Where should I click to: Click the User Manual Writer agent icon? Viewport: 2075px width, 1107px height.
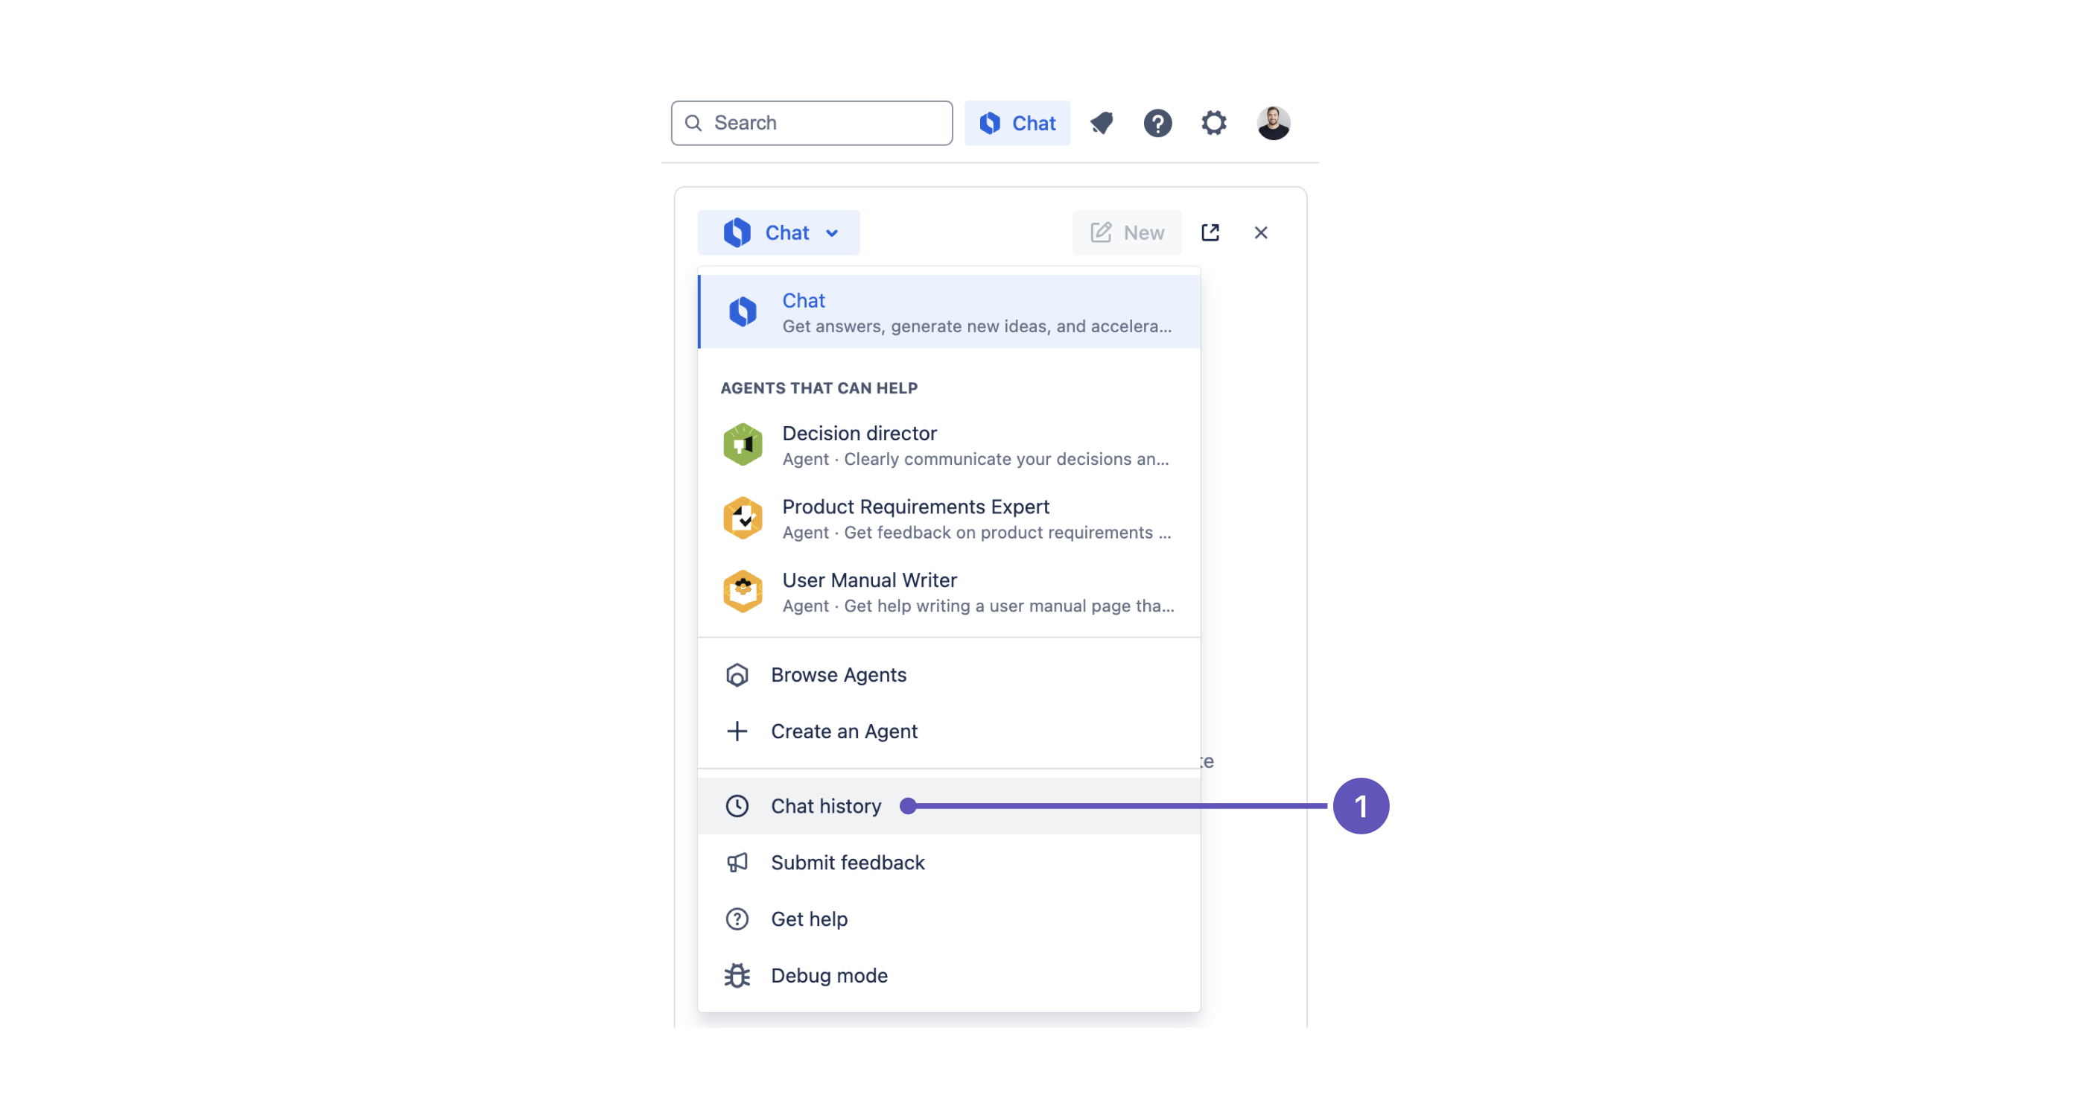743,592
